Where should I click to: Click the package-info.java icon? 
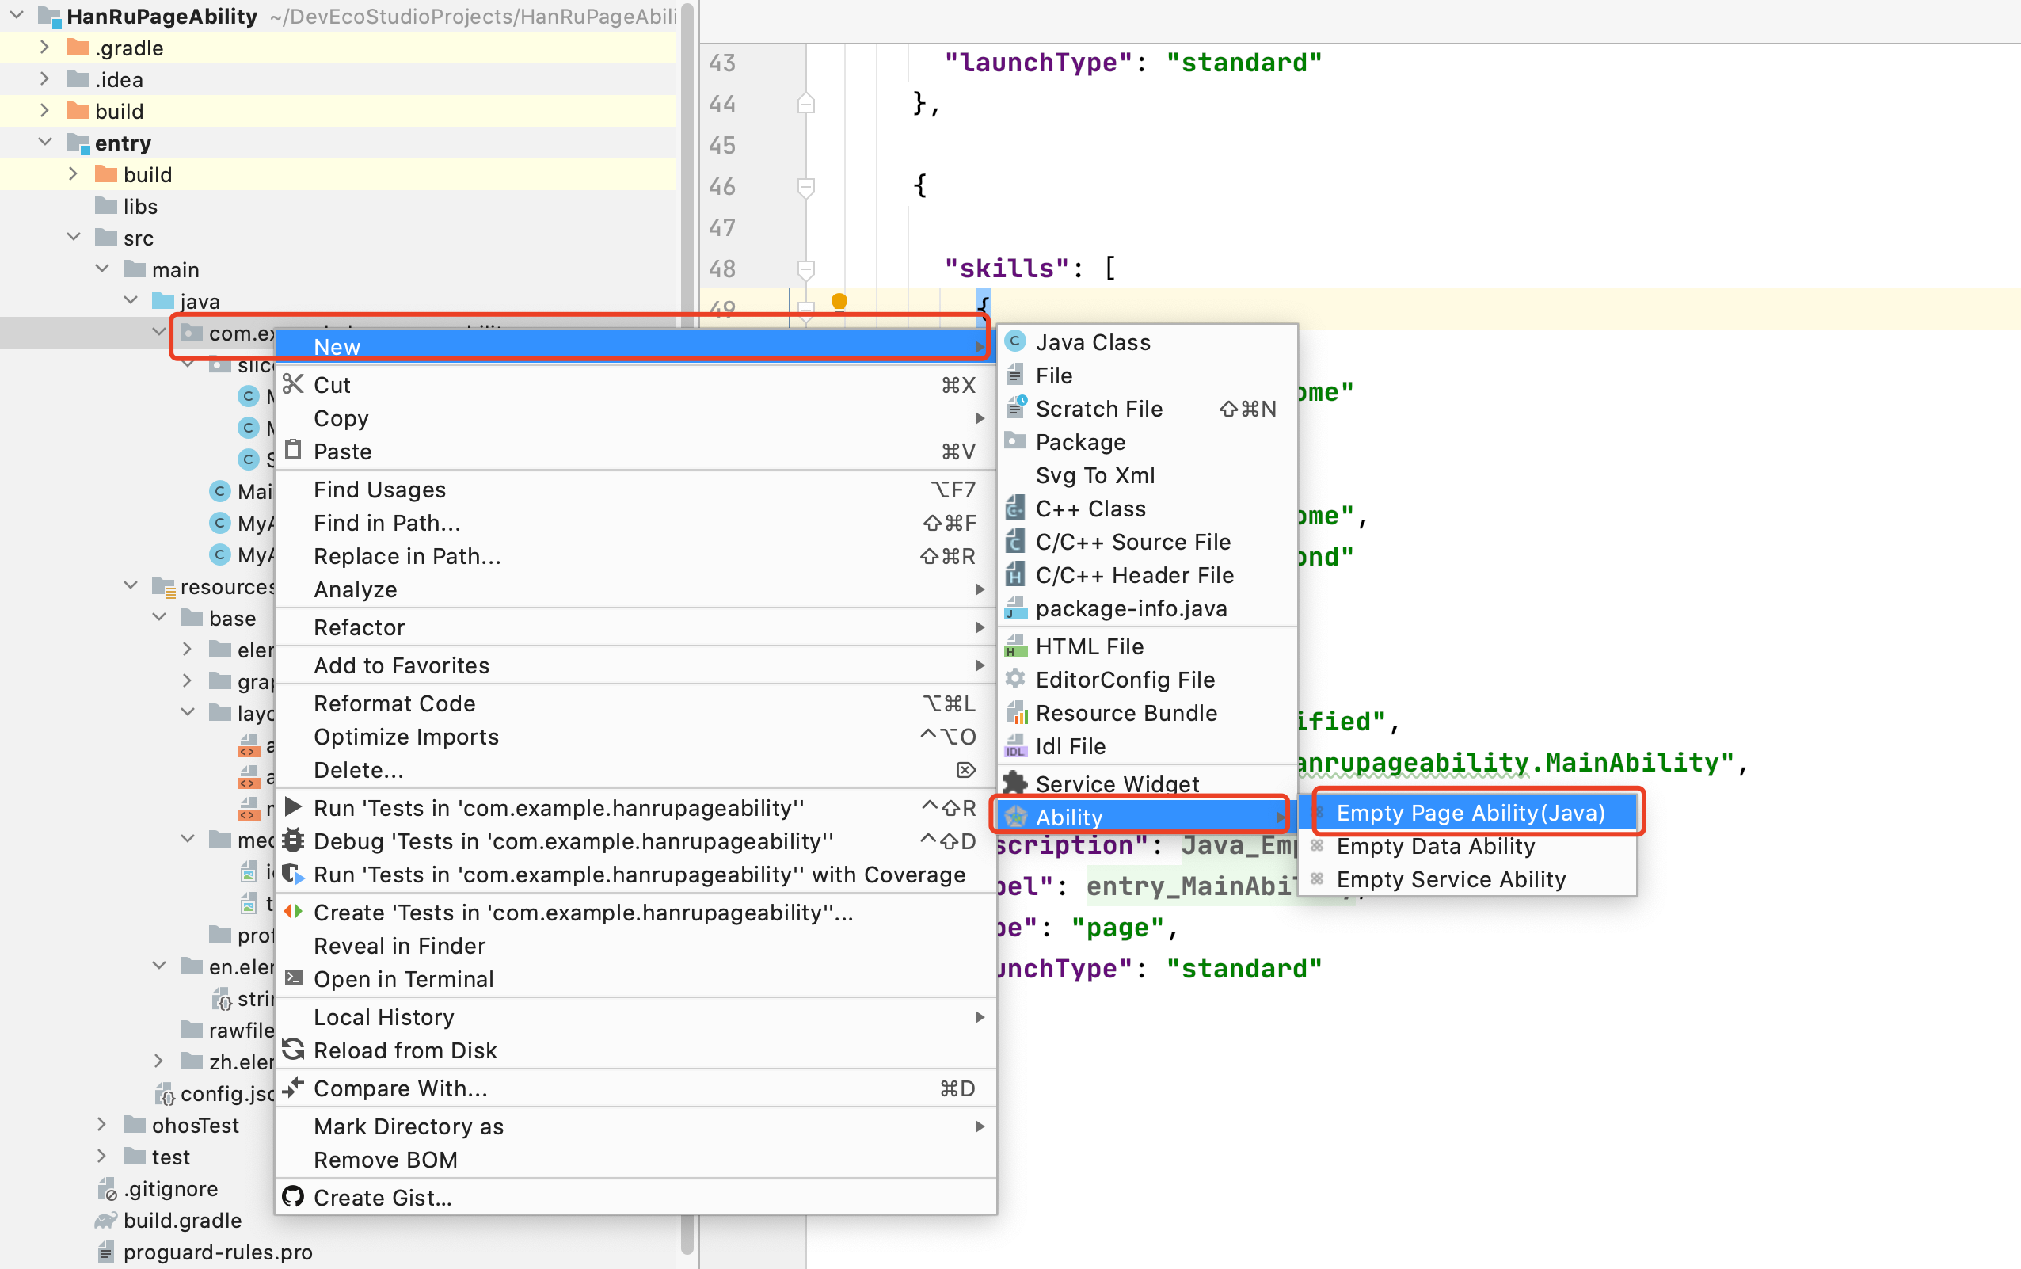(1015, 608)
